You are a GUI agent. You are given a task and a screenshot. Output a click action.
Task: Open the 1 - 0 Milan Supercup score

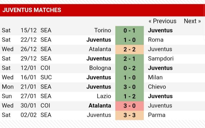[130, 78]
